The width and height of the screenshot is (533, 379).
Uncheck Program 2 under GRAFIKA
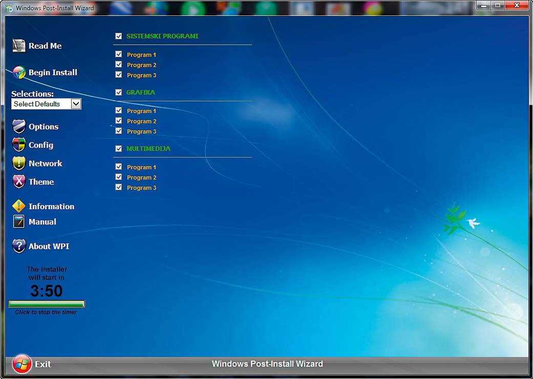point(118,121)
